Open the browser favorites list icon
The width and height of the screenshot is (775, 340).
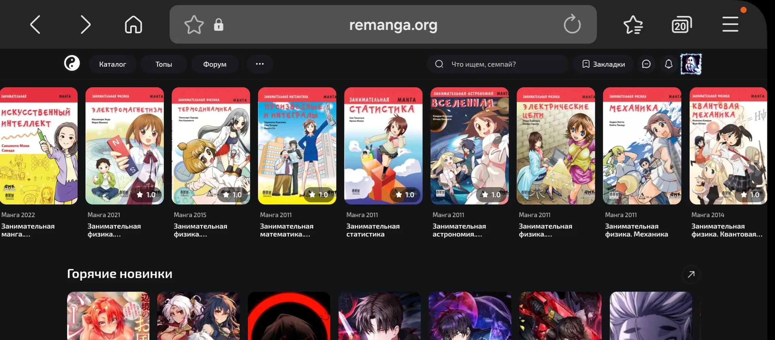coord(633,25)
